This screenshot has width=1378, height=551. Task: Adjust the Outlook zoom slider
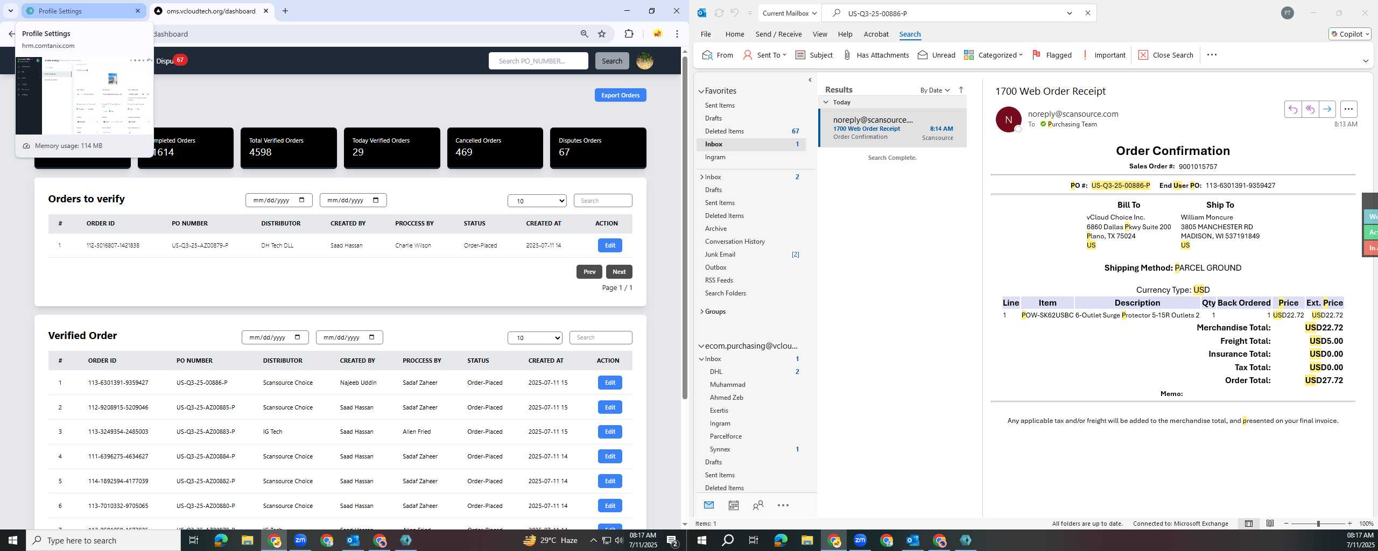pos(1318,524)
